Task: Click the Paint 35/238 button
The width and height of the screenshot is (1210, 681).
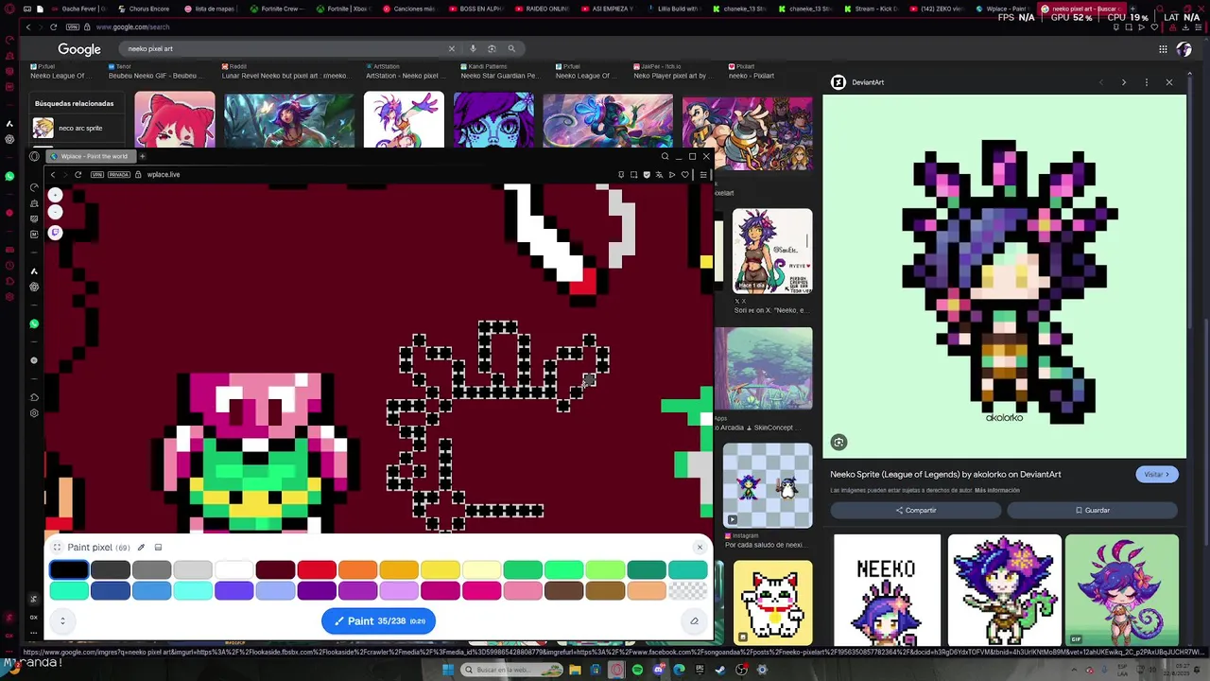Action: click(378, 620)
